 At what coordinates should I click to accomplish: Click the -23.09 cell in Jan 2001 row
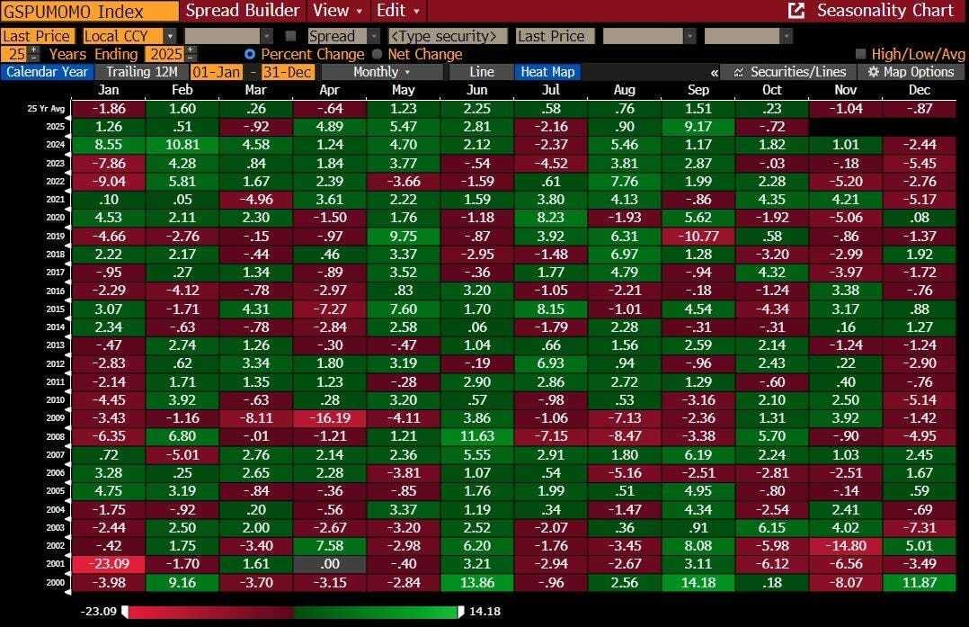tap(108, 564)
